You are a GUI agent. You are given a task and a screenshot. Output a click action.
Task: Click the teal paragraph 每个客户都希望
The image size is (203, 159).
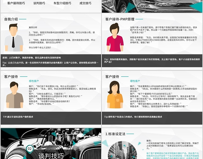173,156
